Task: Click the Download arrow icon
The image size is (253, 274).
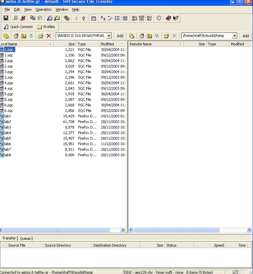Action: pos(76,18)
